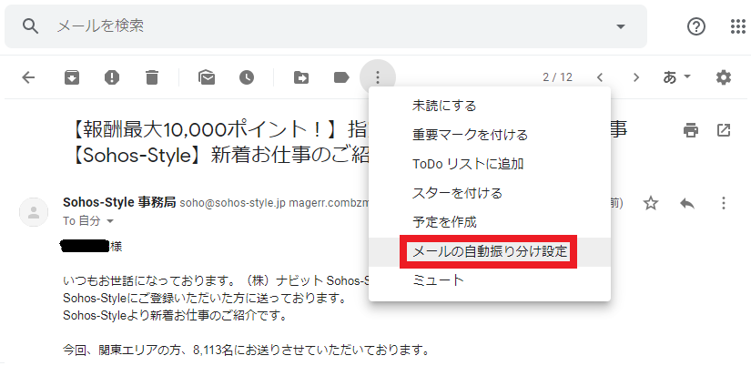Star this message
The height and width of the screenshot is (376, 751).
[651, 203]
